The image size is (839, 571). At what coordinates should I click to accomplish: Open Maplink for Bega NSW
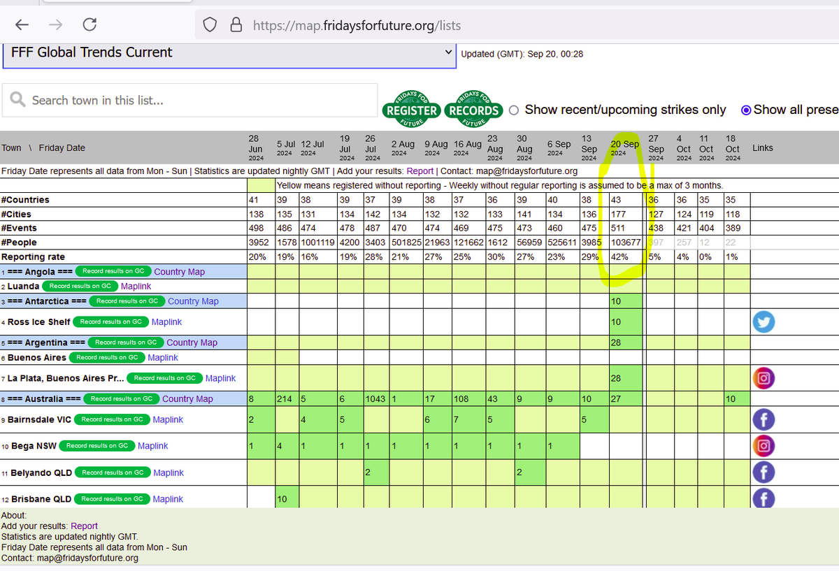click(153, 446)
